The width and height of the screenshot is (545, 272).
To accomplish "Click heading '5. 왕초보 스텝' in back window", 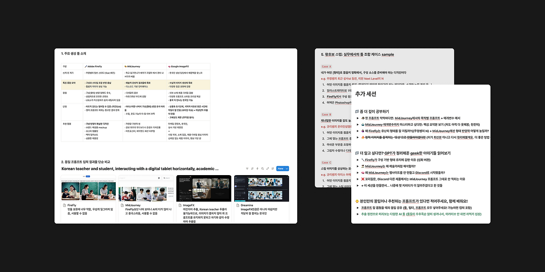I will [358, 54].
